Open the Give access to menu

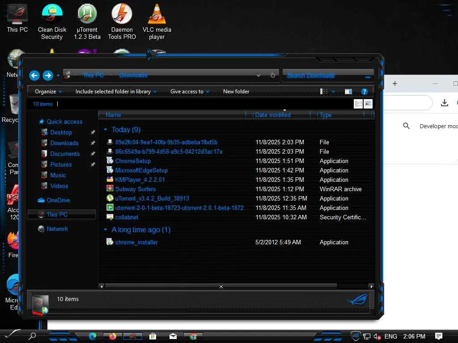(x=190, y=92)
